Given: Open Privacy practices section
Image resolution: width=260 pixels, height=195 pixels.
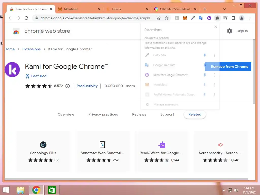Looking at the screenshot, I should pyautogui.click(x=103, y=115).
